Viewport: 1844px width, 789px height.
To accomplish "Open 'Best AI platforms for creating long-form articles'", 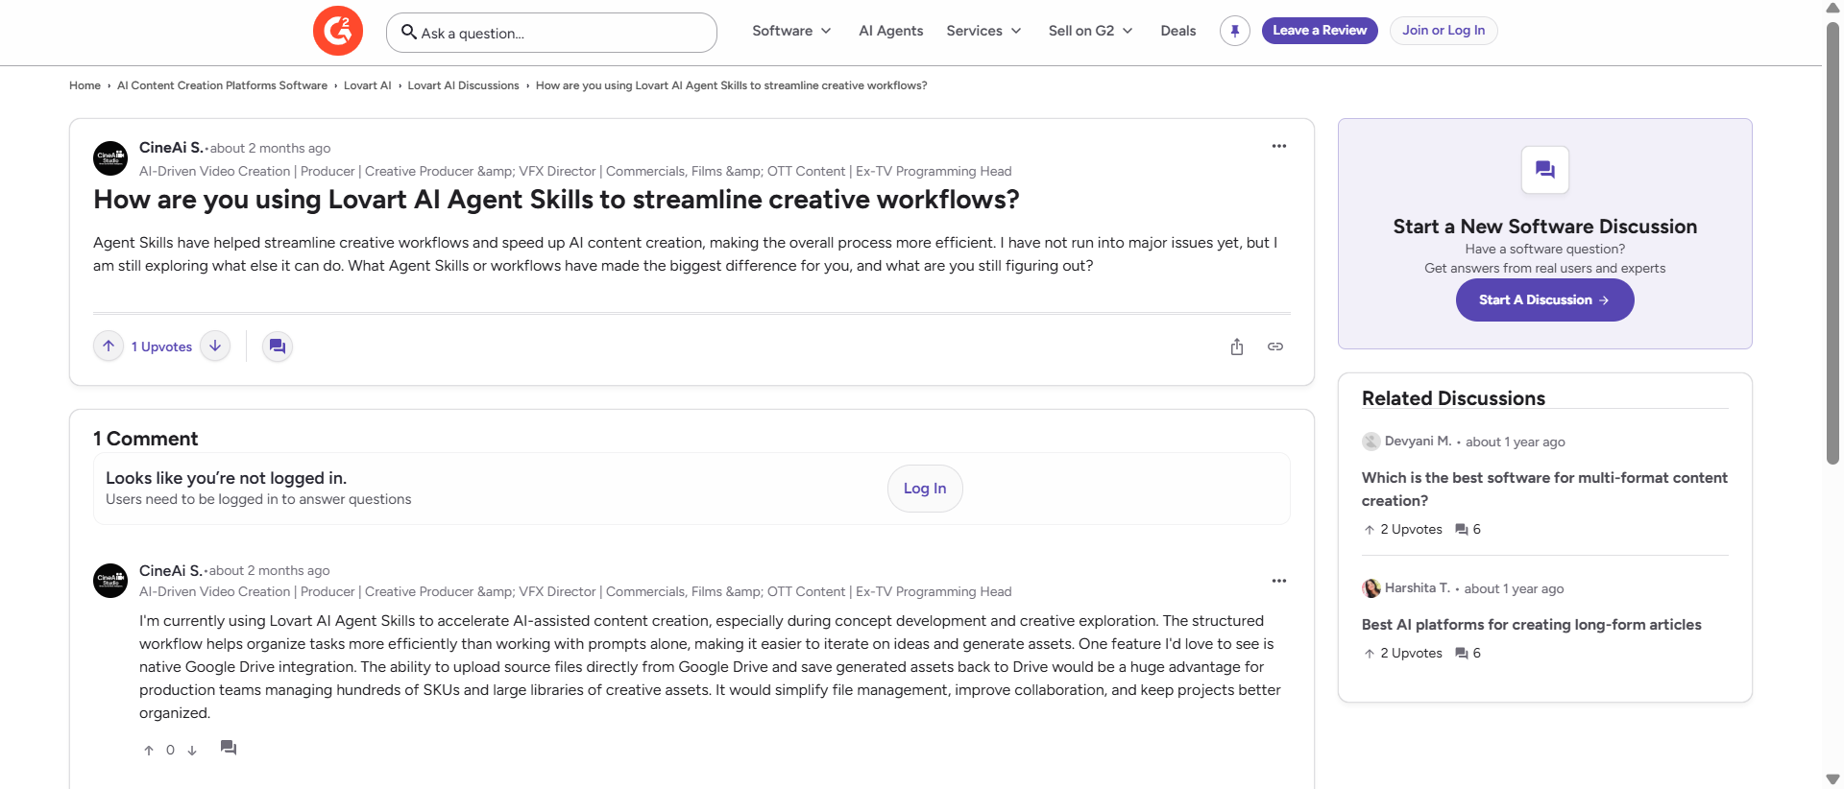I will [x=1532, y=625].
